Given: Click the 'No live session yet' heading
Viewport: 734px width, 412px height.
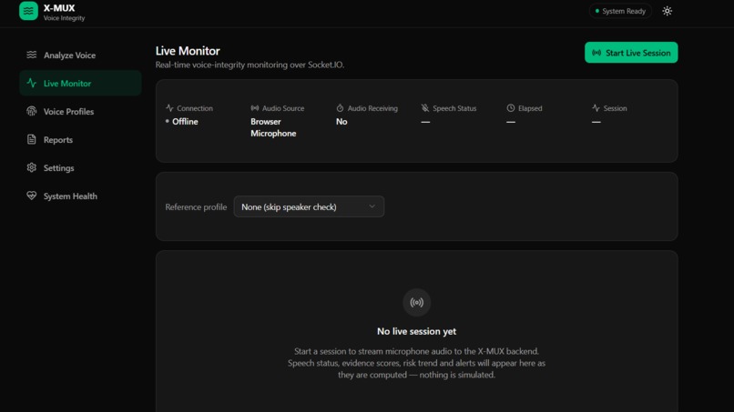Looking at the screenshot, I should [416, 331].
